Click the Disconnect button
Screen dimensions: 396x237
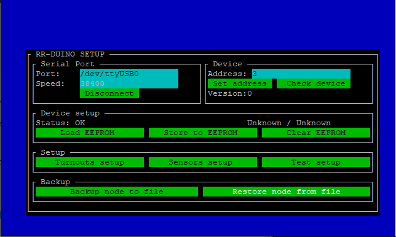109,93
